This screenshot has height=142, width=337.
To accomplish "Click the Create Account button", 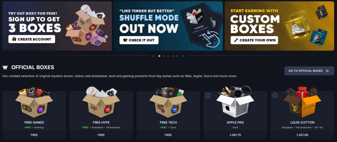I will 32,39.
